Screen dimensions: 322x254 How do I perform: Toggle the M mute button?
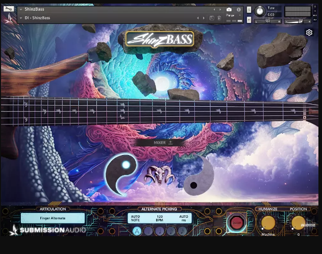[x=249, y=20]
